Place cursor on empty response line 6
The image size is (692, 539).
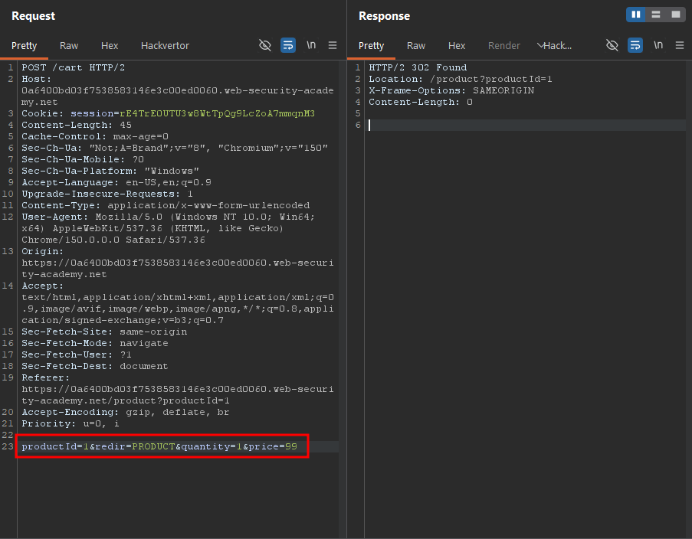[527, 125]
